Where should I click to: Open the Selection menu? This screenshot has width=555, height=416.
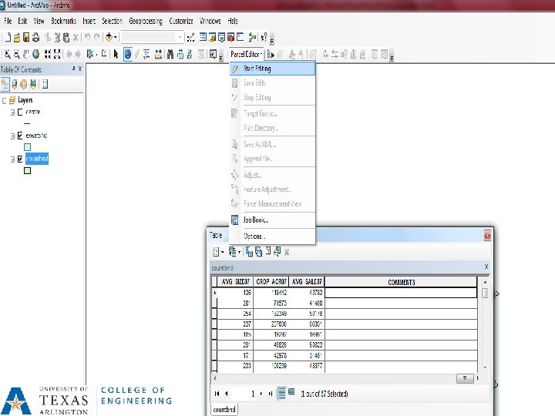click(112, 21)
